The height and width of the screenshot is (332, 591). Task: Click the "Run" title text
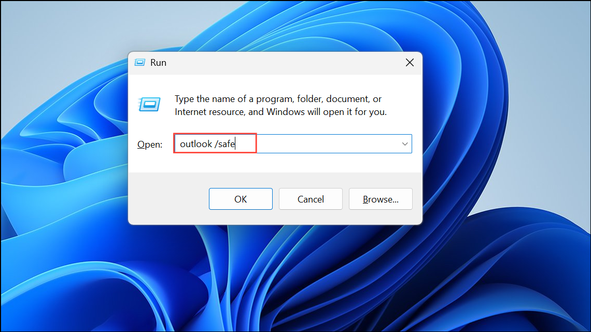158,63
